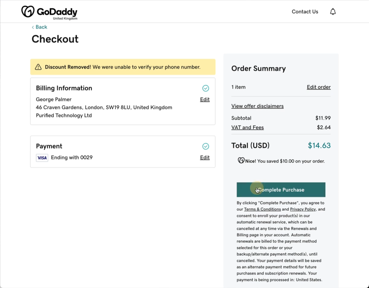This screenshot has height=288, width=369.
Task: Open the Terms & Conditions link
Action: pos(262,209)
